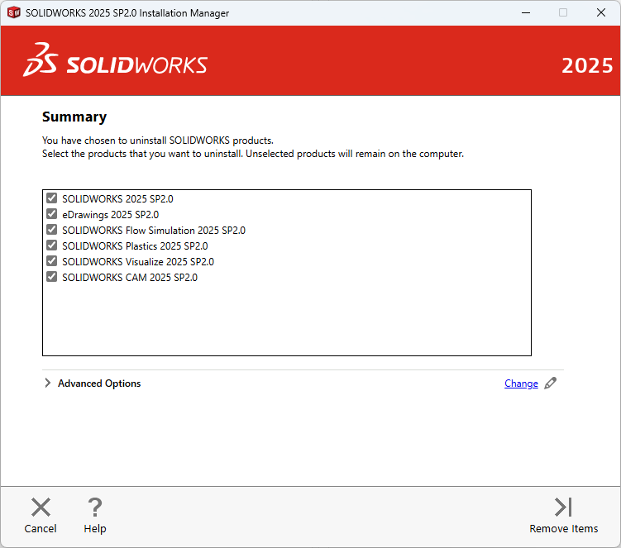Expand the Advanced Options chevron
The image size is (621, 548).
pyautogui.click(x=48, y=384)
